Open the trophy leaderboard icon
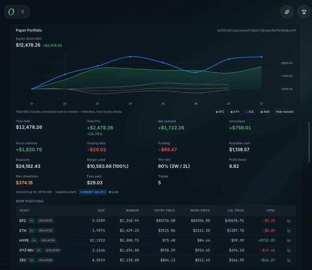 pos(304,12)
